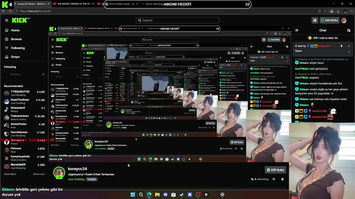The width and height of the screenshot is (355, 199).
Task: Open Hazretiyasuo channel in Recommended
Action: tap(24, 134)
